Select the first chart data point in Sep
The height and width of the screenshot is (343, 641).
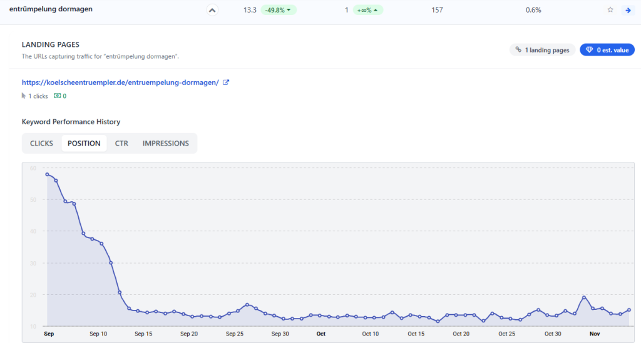pyautogui.click(x=47, y=174)
